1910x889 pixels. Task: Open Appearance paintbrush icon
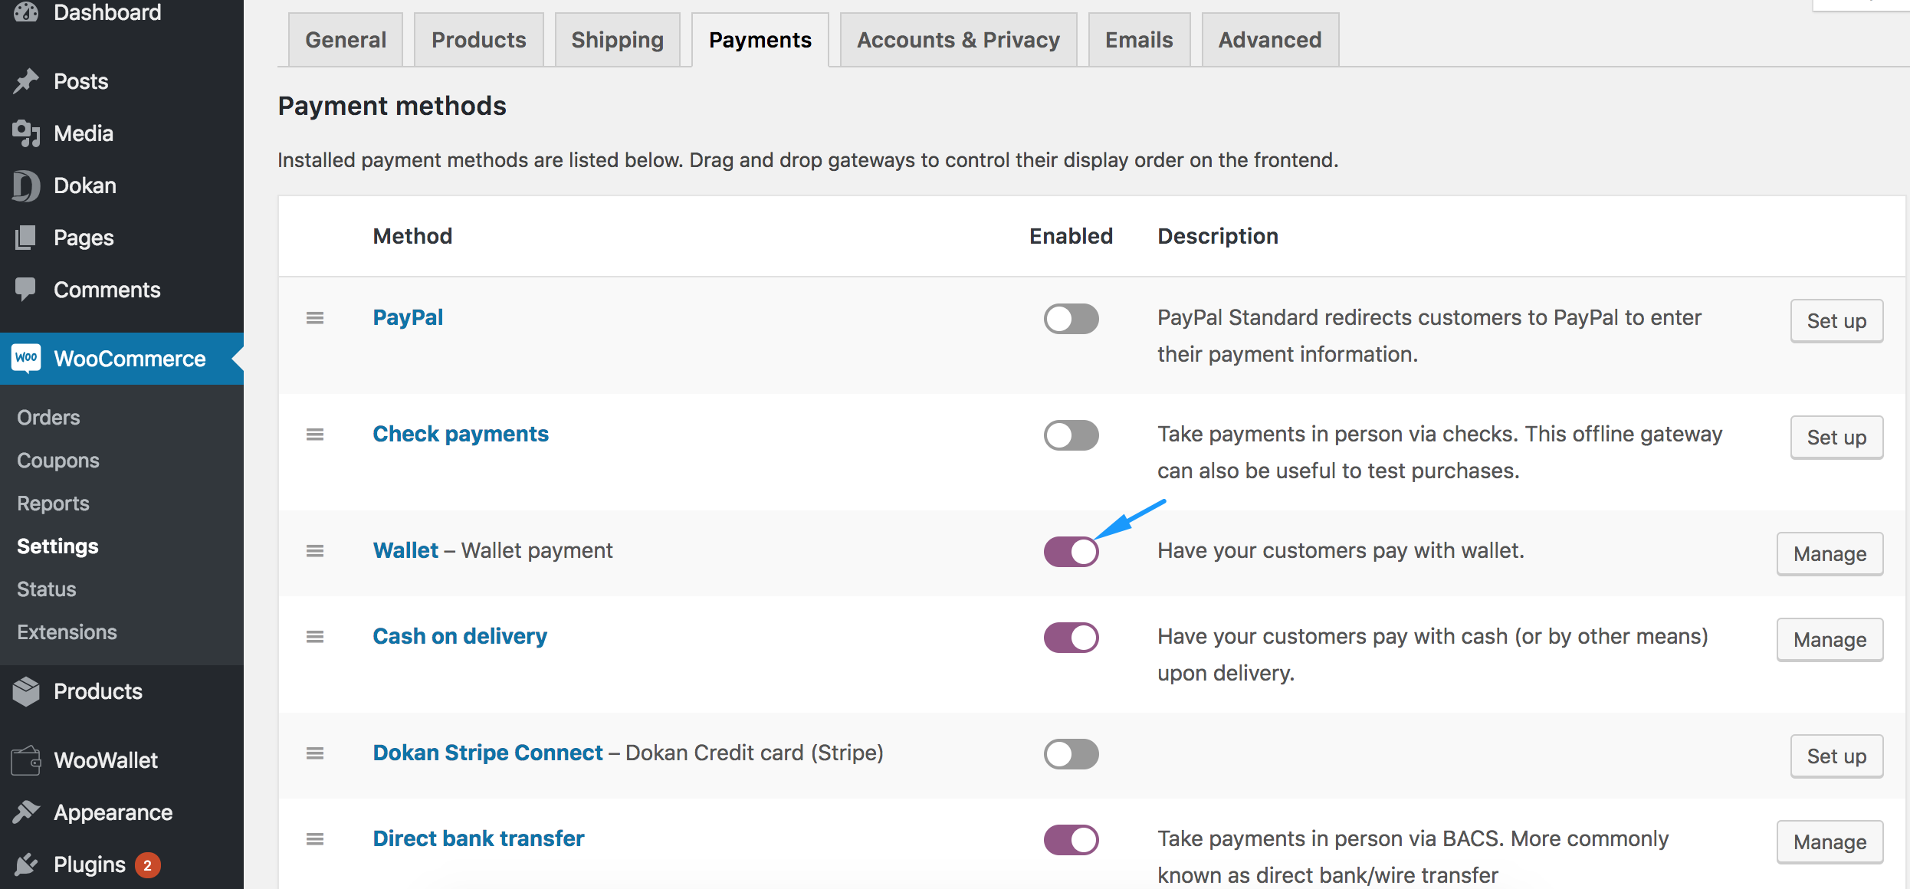26,812
